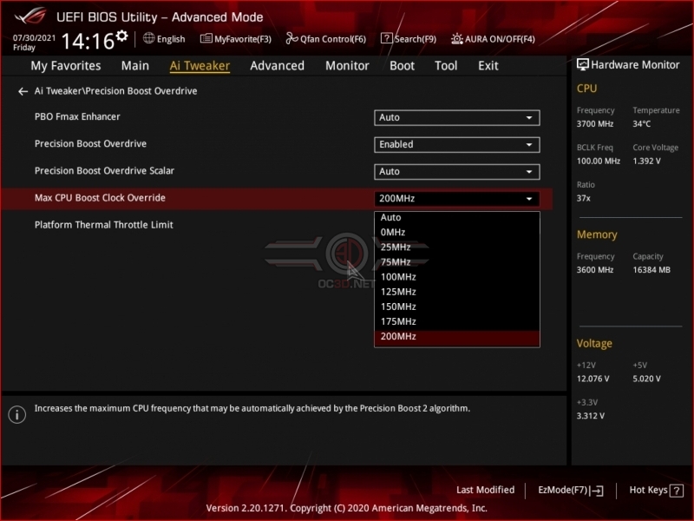Click the 14:16 clock display

88,41
